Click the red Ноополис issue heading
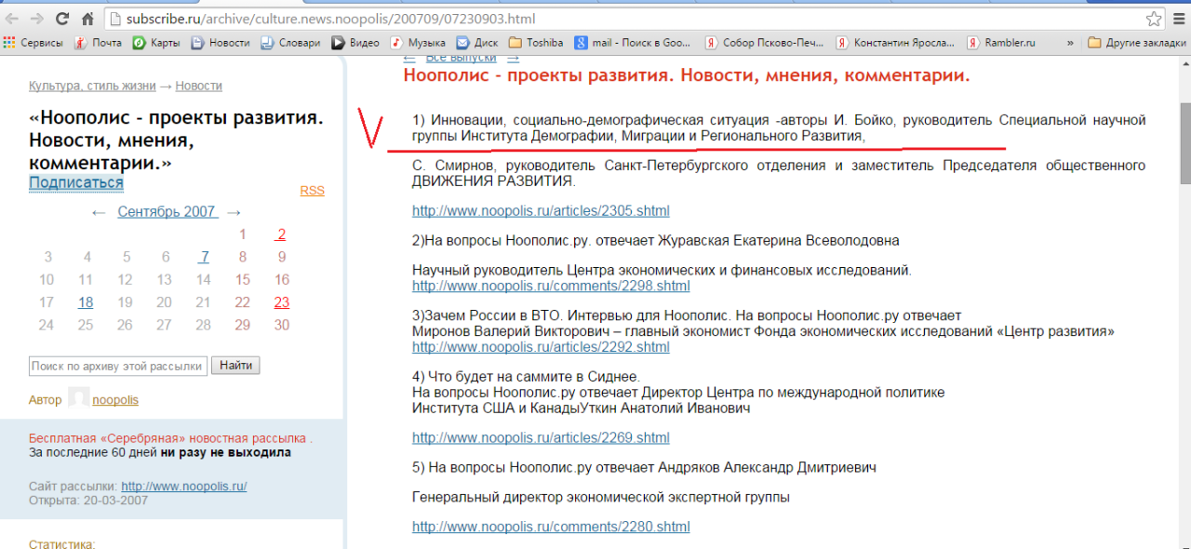Viewport: 1191px width, 549px height. pos(687,76)
